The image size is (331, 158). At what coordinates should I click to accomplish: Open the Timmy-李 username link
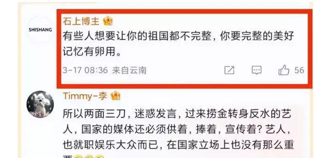[85, 96]
